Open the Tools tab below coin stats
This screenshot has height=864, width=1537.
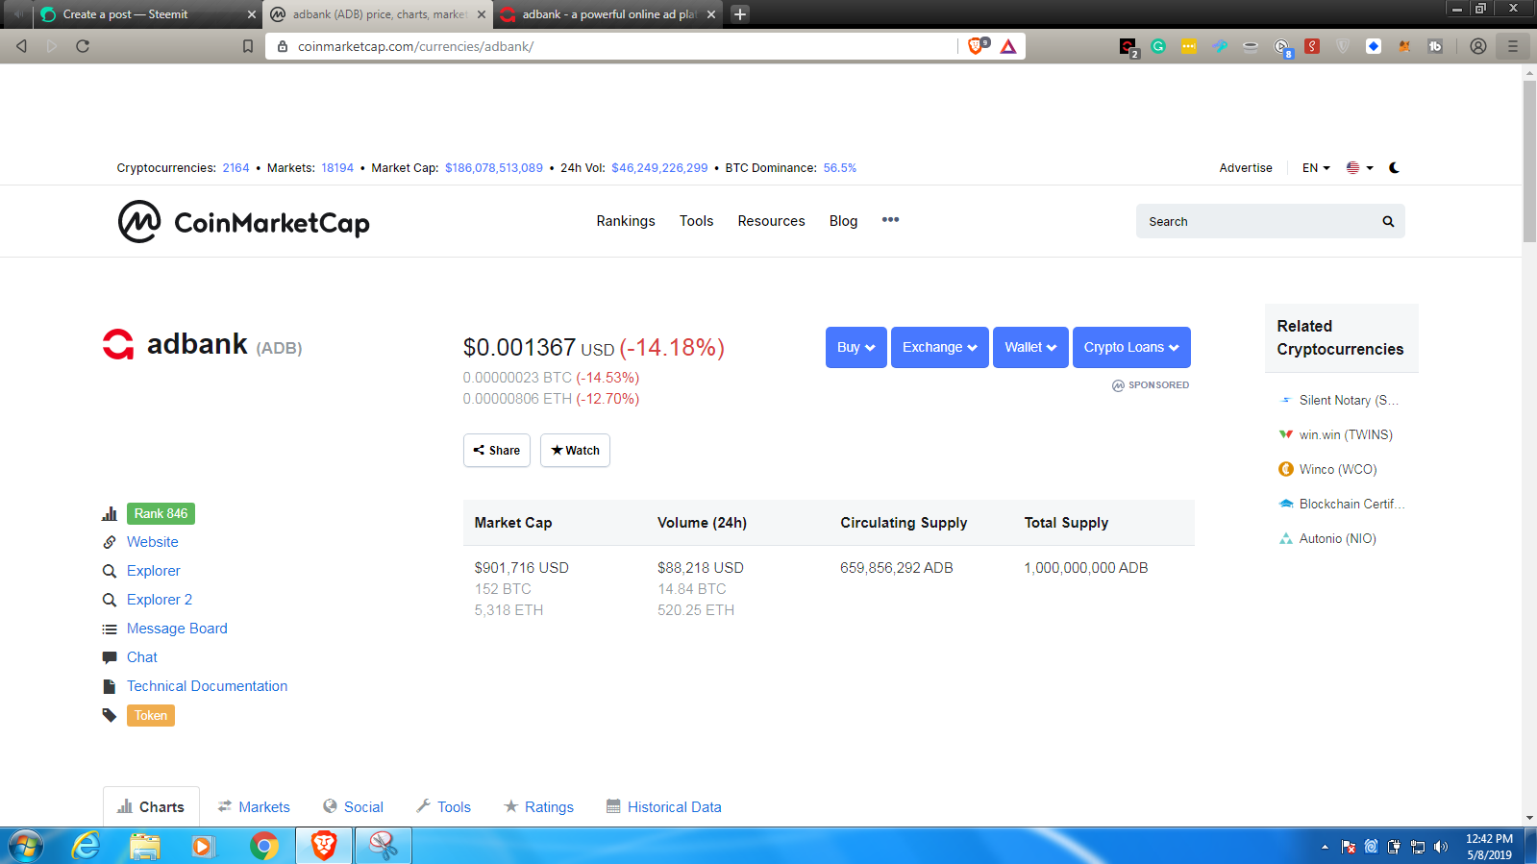(443, 807)
